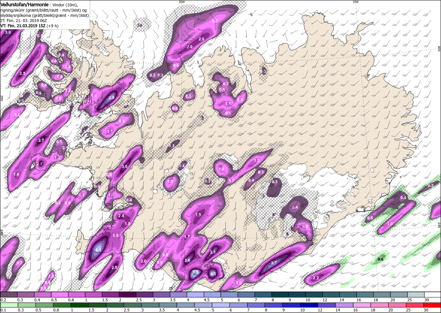This screenshot has width=441, height=313.
Task: Pick the 0.3 swatch in the rain scale
Action: pyautogui.click(x=27, y=305)
